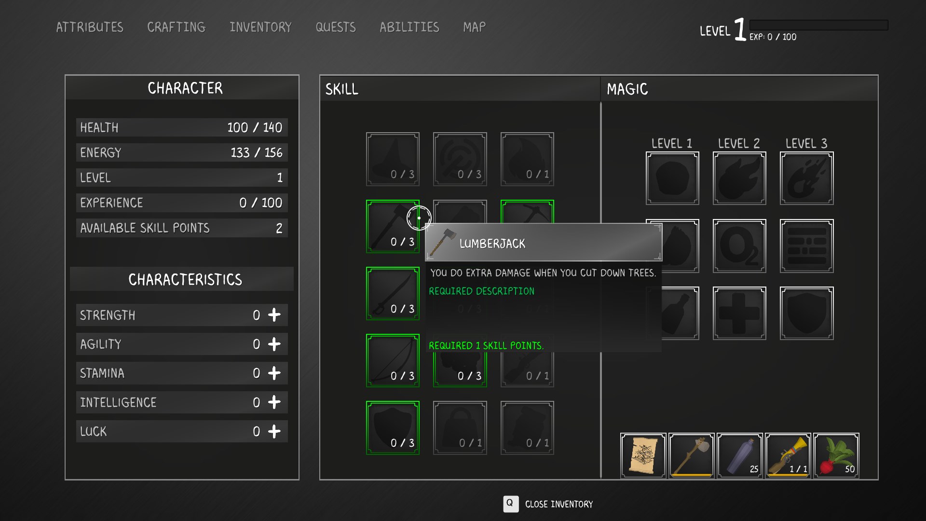The height and width of the screenshot is (521, 926).
Task: Select the map scroll in hotbar
Action: pyautogui.click(x=643, y=455)
